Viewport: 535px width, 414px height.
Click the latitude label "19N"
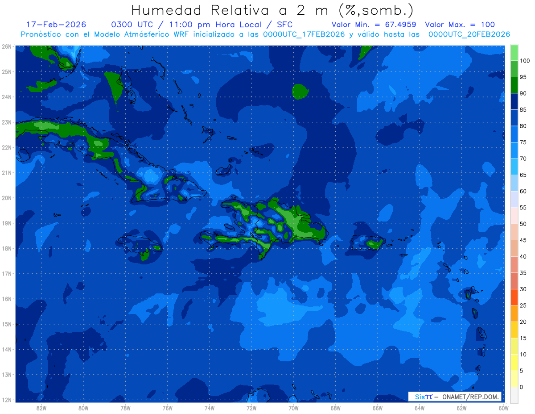6,223
